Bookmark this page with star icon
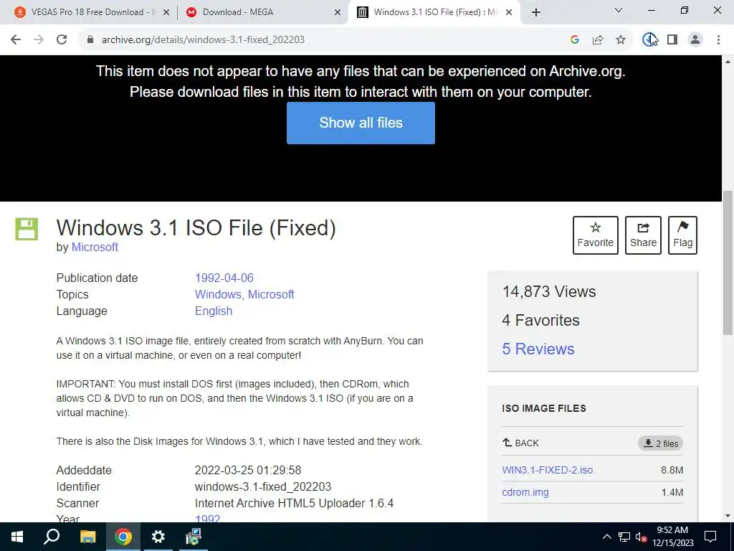This screenshot has height=551, width=734. [x=621, y=40]
